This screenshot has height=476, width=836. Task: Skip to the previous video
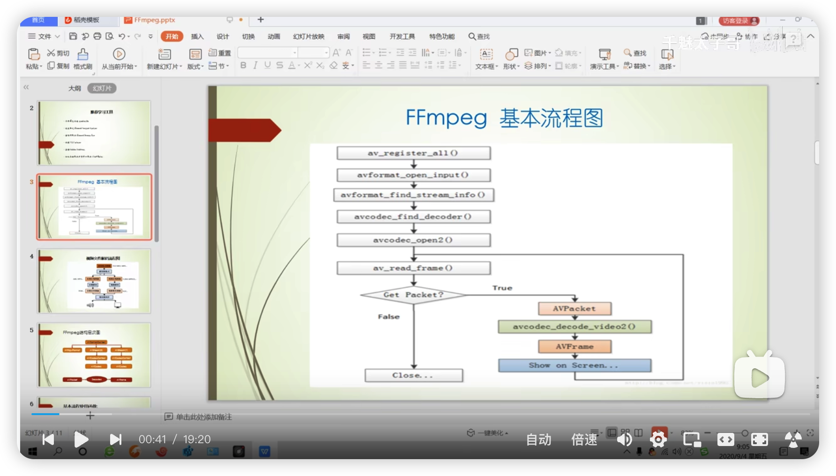[48, 439]
